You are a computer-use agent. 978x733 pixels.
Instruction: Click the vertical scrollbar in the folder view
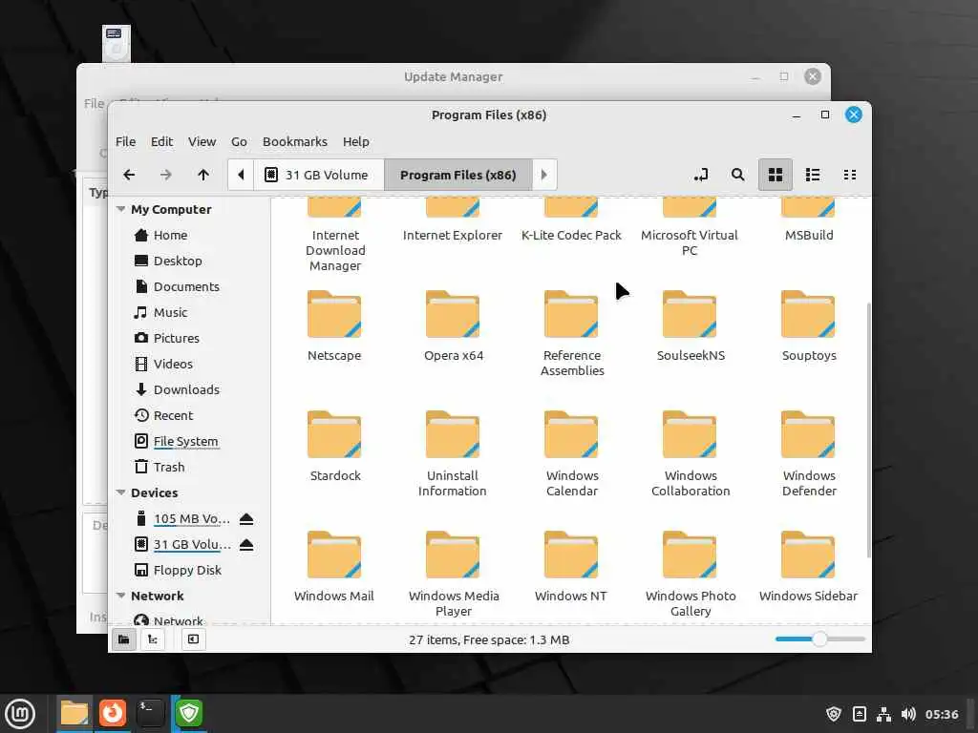869,430
